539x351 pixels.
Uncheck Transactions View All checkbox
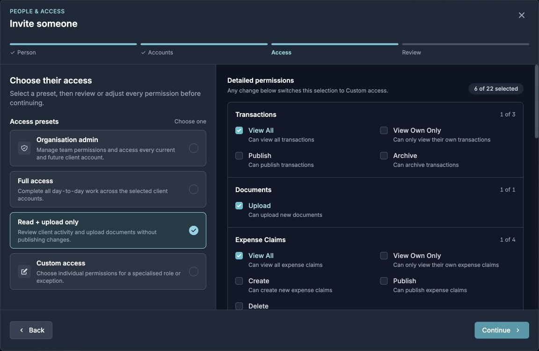(239, 130)
